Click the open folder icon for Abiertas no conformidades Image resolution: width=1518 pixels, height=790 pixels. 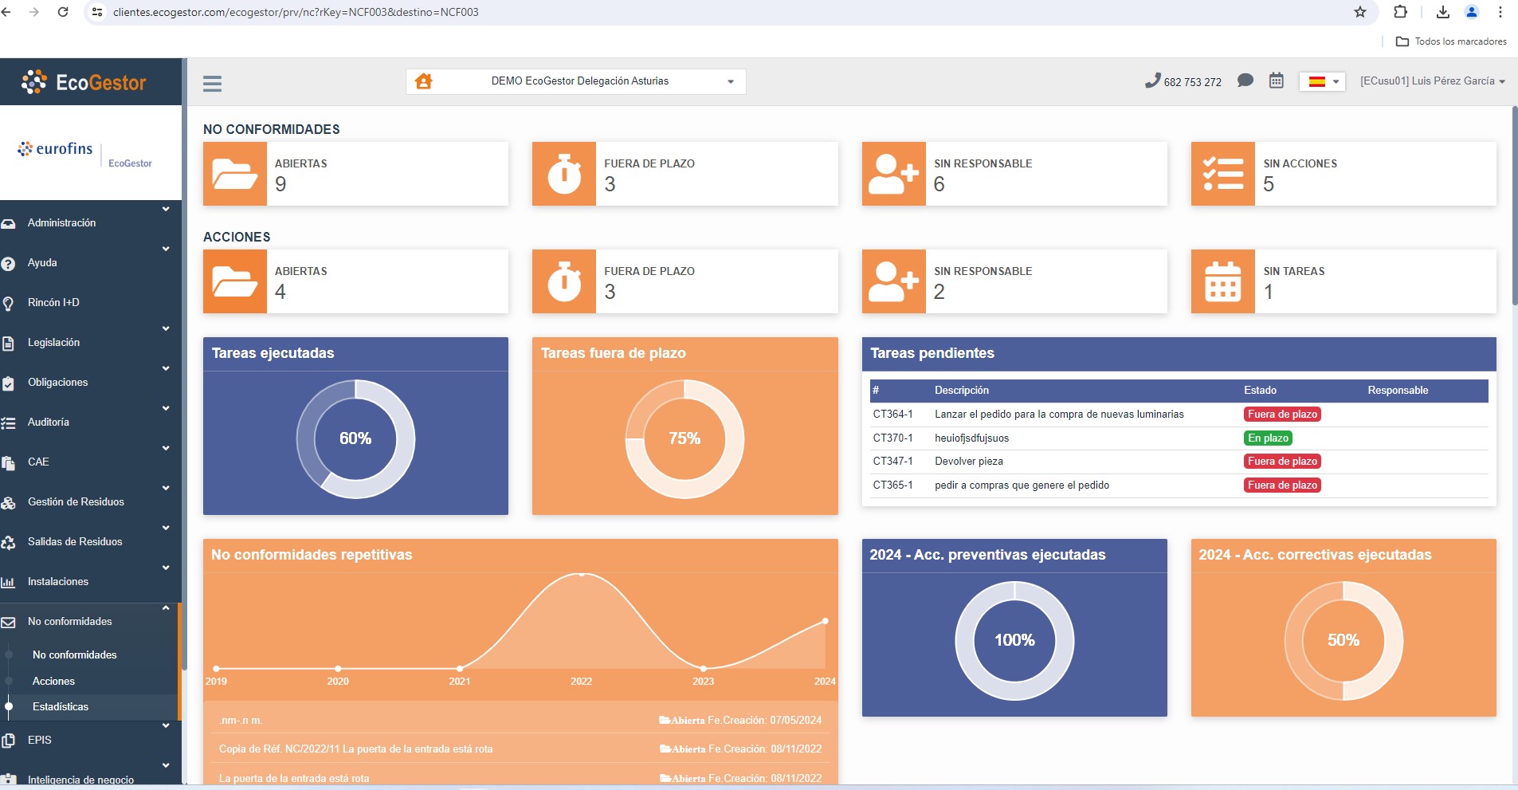point(235,174)
